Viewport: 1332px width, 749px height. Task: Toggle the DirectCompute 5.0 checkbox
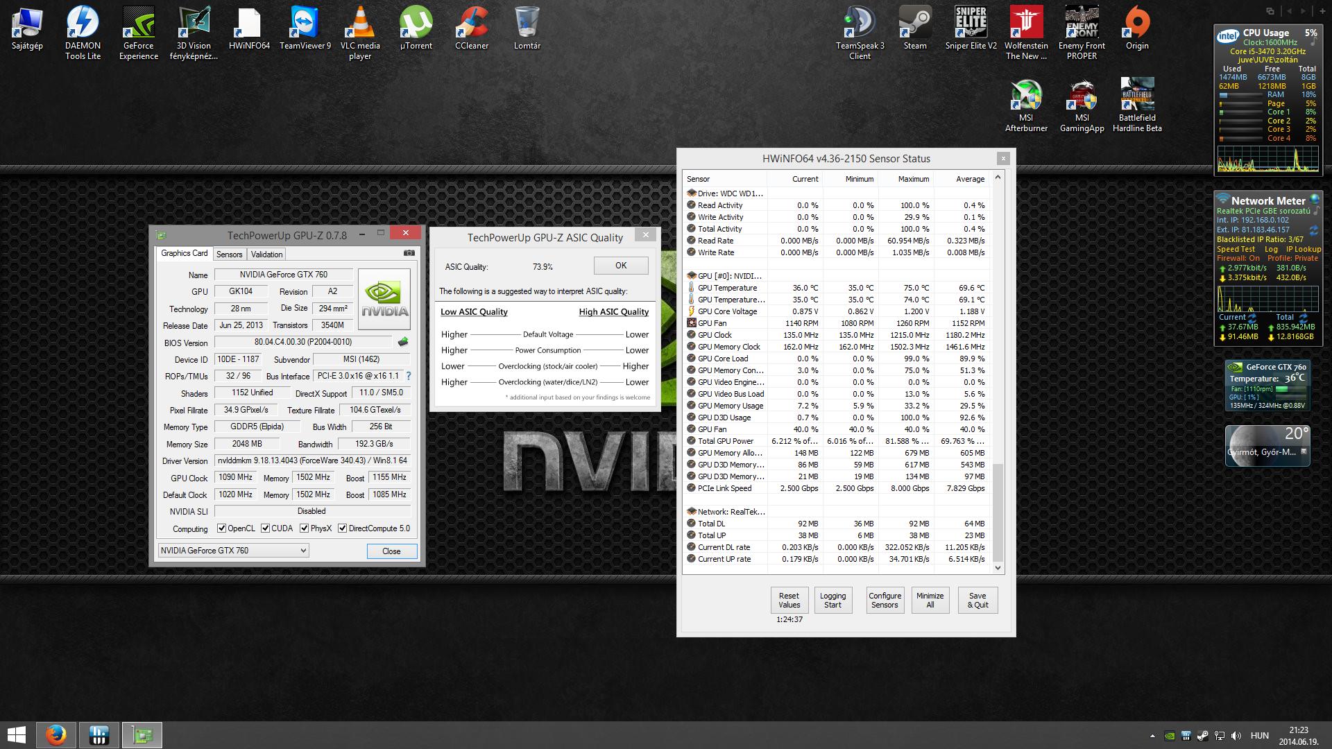(x=342, y=528)
